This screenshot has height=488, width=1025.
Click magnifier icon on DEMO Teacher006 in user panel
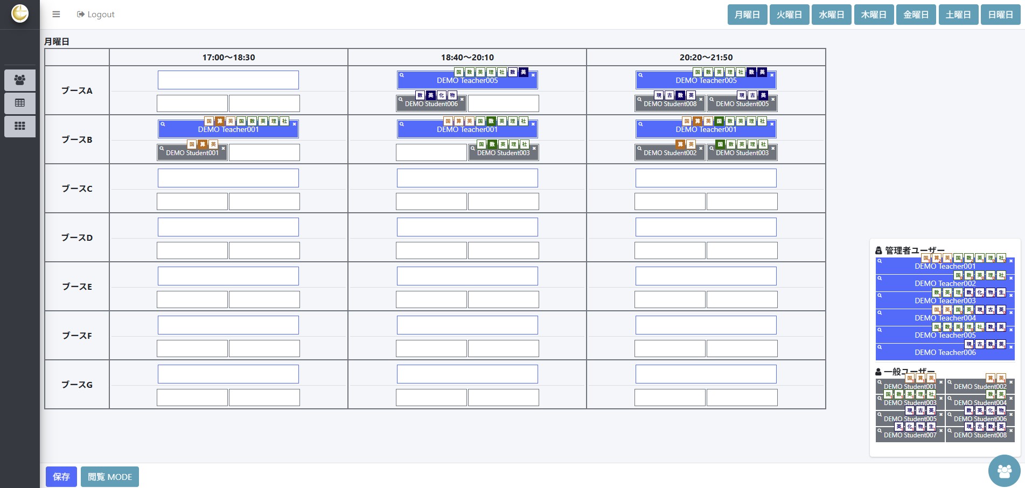click(x=880, y=347)
